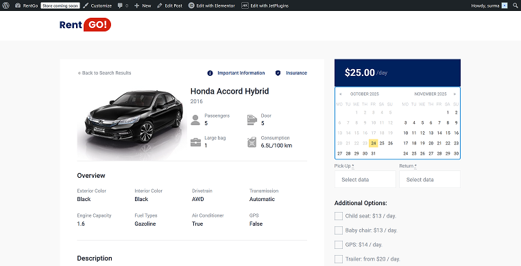Screen dimensions: 521x266
Task: Select October 24 in the calendar
Action: pos(374,143)
